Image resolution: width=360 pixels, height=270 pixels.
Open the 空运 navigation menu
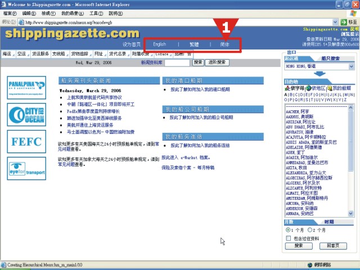pos(23,54)
